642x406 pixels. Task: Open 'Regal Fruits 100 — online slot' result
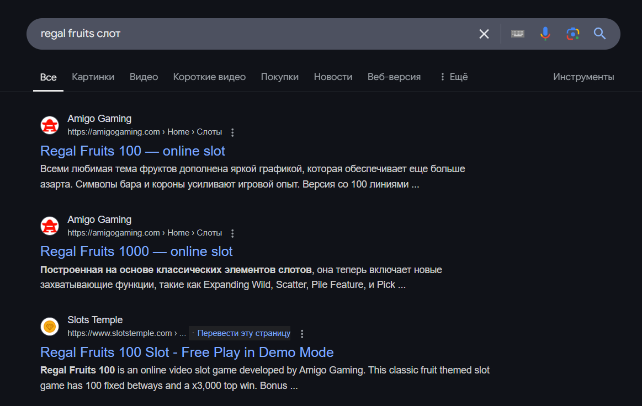(x=132, y=151)
